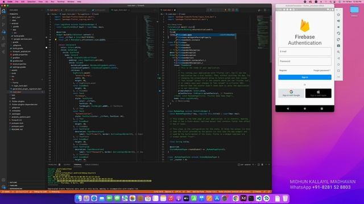
Task: Switch to the DEBUG CONSOLE panel tab
Action: [x=92, y=165]
